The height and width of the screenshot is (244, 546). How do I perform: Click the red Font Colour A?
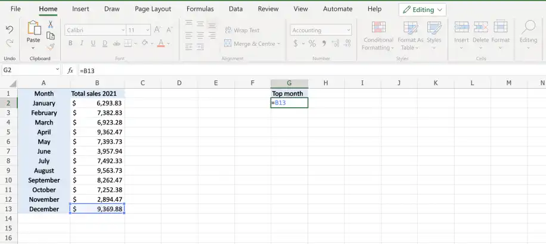(160, 43)
